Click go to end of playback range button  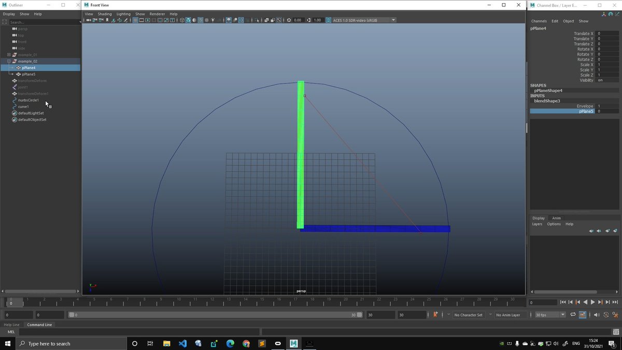pyautogui.click(x=615, y=302)
